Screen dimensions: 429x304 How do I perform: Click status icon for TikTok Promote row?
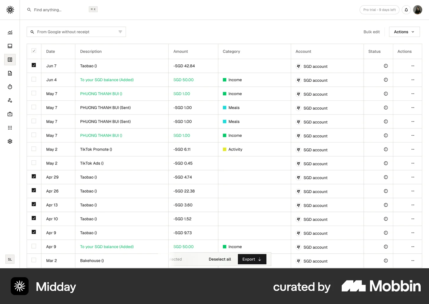pos(386,149)
